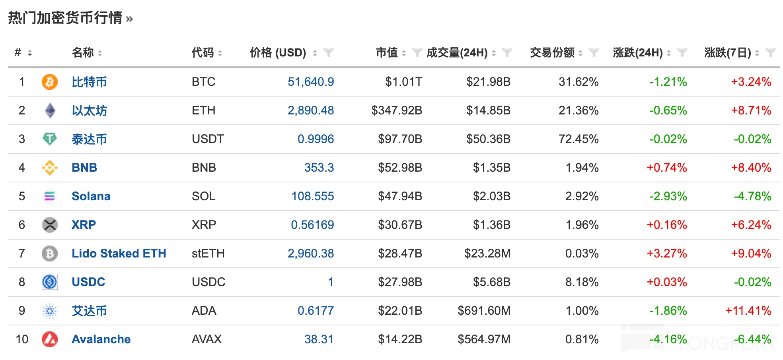Open the 价格 (USD) column filter
The width and height of the screenshot is (783, 360).
click(x=328, y=52)
